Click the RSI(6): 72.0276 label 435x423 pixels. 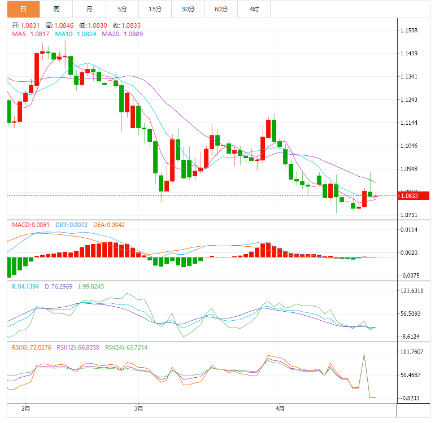32,347
